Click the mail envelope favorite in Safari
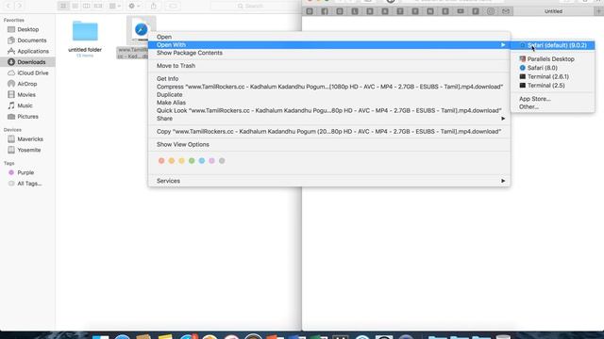This screenshot has height=339, width=604. (506, 11)
